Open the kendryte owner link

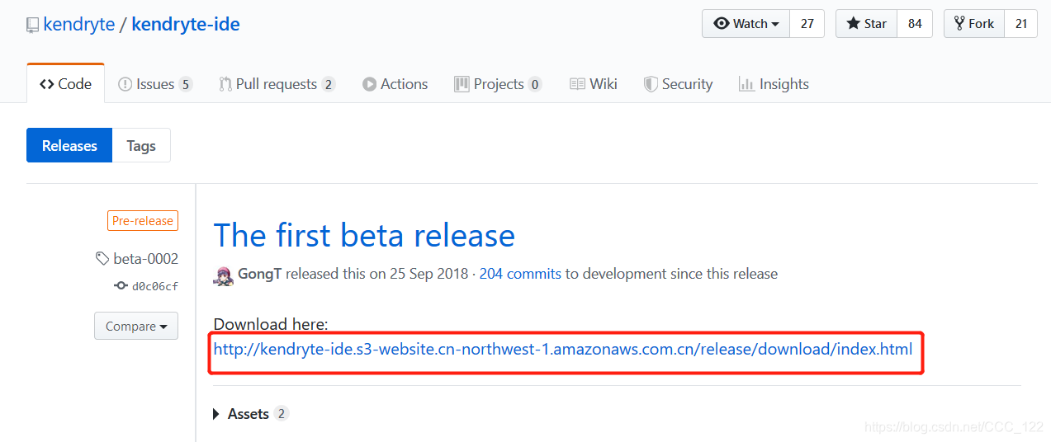coord(79,24)
